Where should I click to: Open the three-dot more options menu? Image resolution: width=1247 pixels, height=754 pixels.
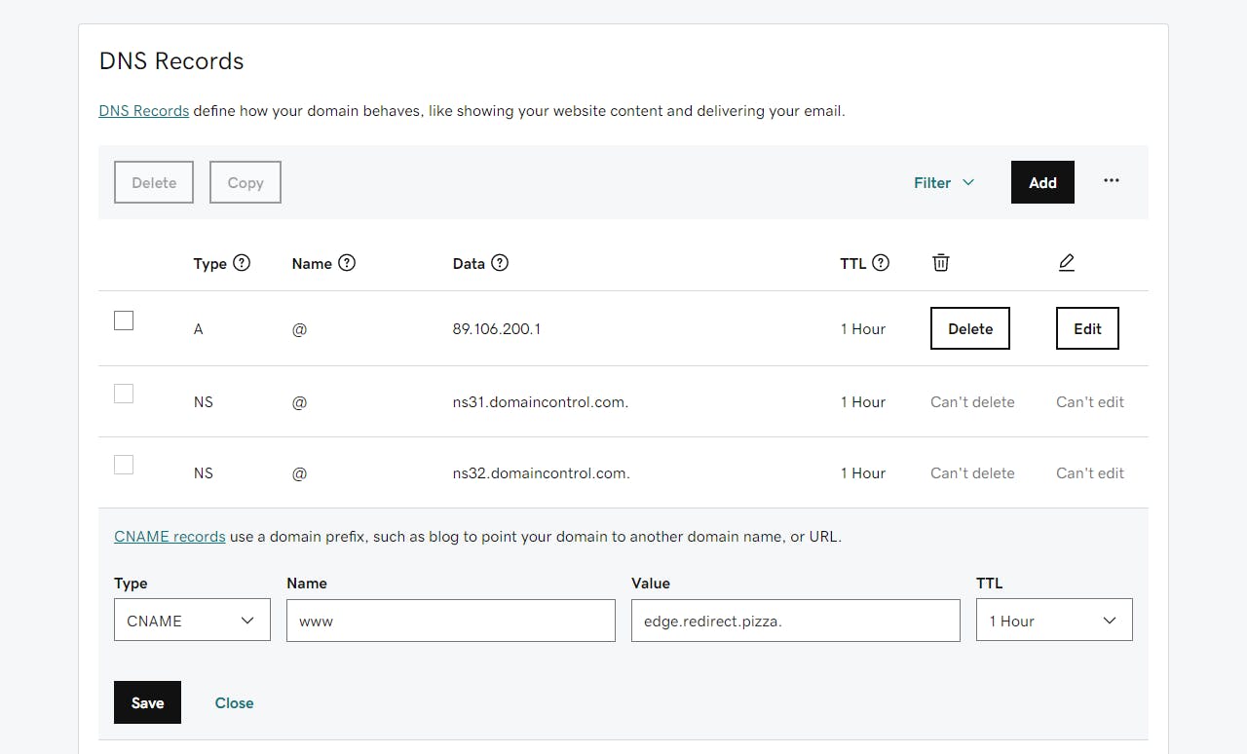(1112, 181)
